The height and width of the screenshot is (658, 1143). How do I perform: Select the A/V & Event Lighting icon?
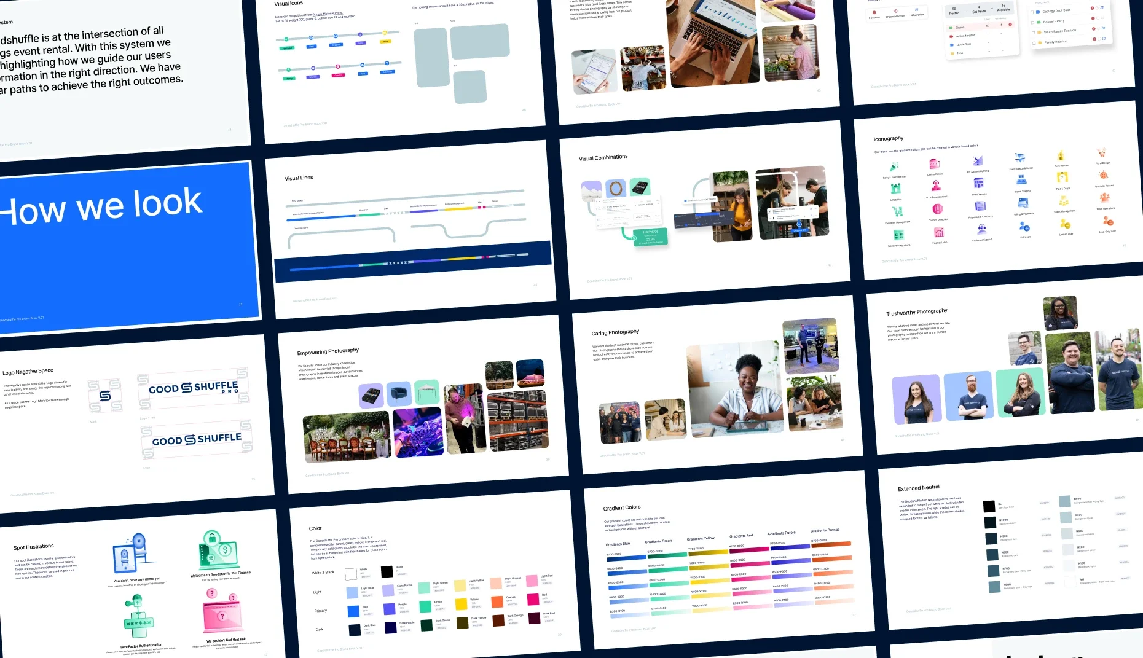[x=978, y=160]
